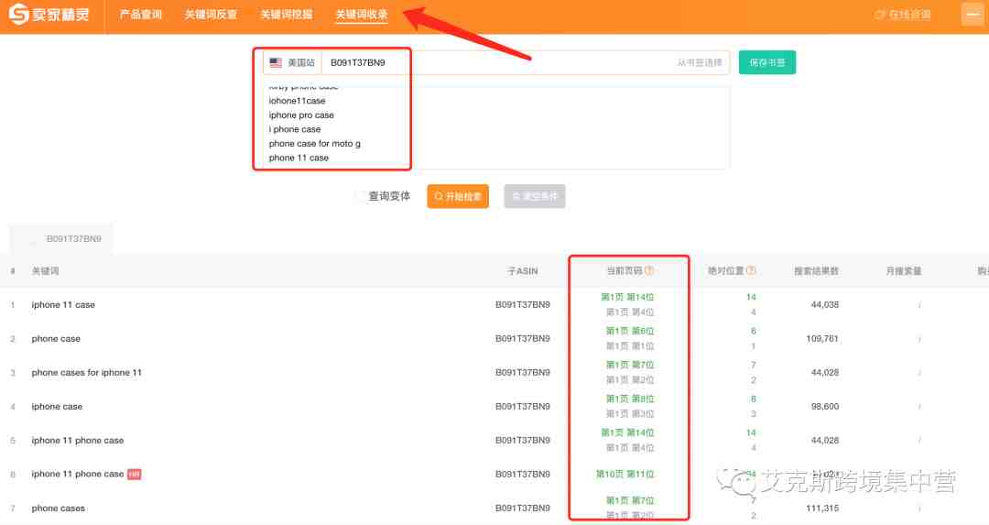989x525 pixels.
Task: Click sub ASIN B091T37BN9 in 'phone case' row
Action: [522, 339]
